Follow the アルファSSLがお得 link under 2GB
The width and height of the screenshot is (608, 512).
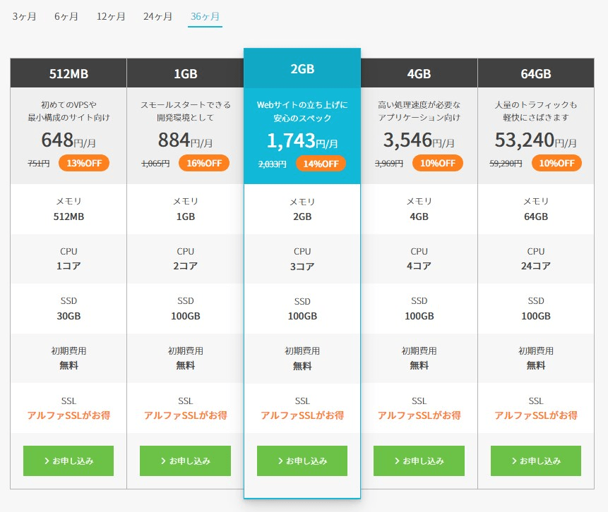302,415
